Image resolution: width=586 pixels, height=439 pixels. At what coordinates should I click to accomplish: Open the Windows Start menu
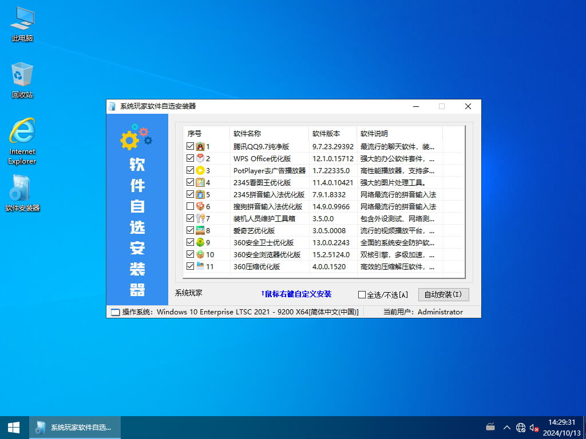point(14,428)
